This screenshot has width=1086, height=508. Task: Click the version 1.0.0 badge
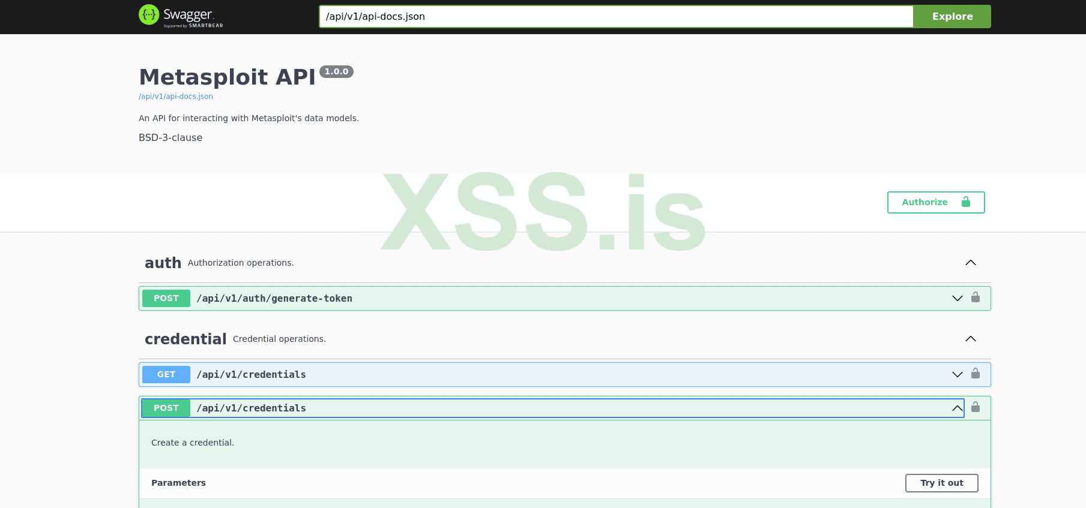click(336, 71)
